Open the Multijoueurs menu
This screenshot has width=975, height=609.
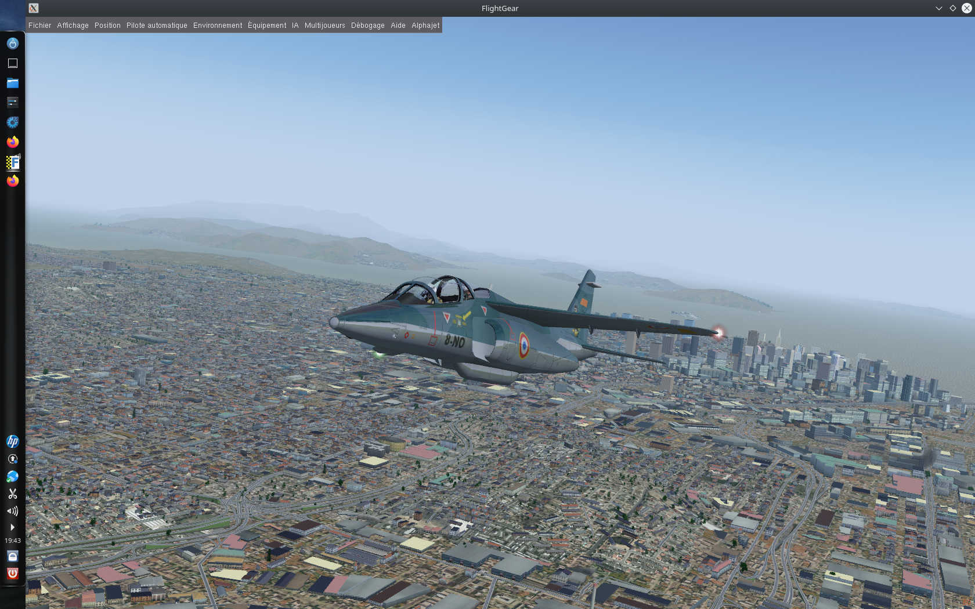(x=324, y=26)
